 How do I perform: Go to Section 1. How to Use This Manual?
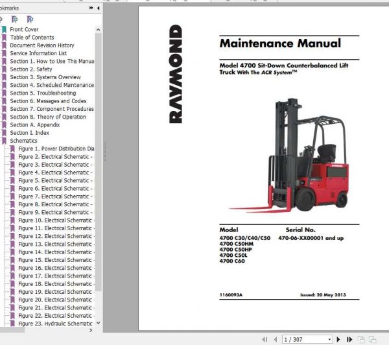click(x=52, y=61)
